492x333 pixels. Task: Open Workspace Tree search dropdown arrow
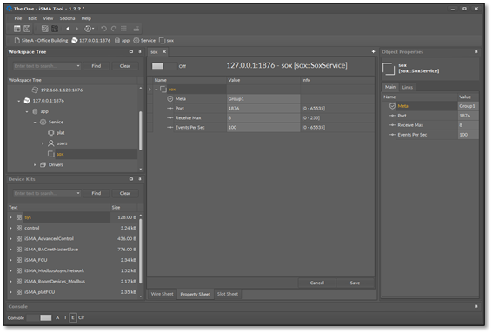[78, 66]
